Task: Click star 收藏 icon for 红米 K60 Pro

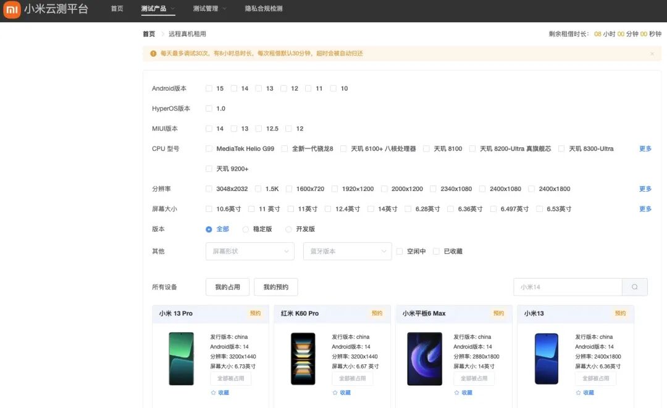Action: [335, 393]
